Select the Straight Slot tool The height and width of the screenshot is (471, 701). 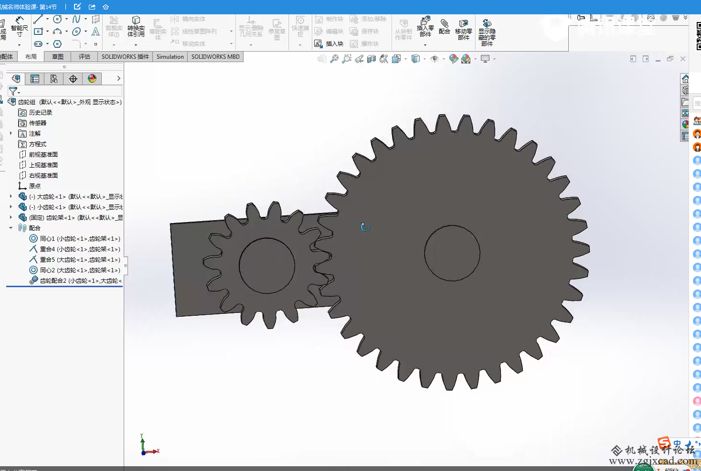[x=38, y=44]
